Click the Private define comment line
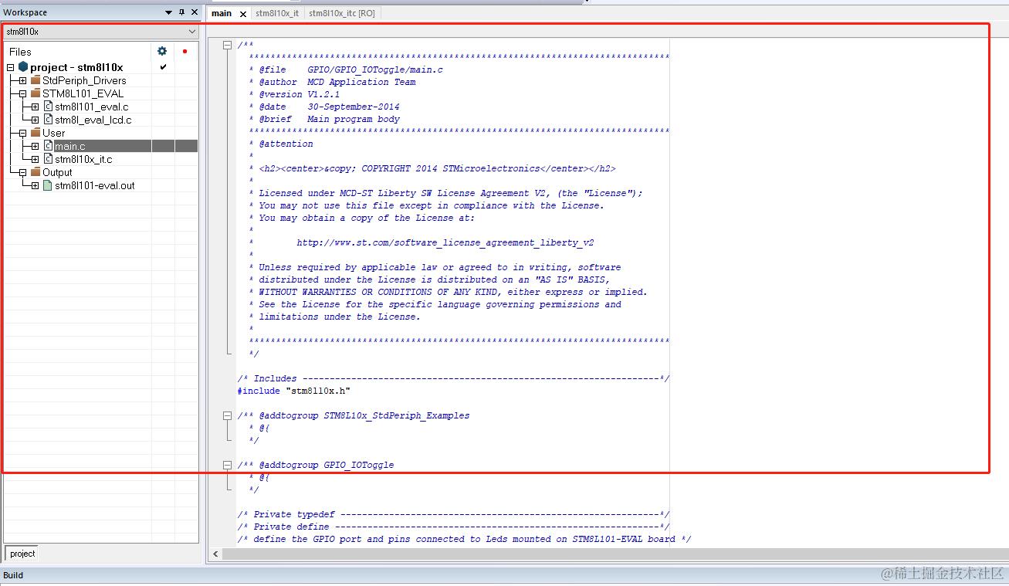This screenshot has height=586, width=1009. [x=453, y=527]
